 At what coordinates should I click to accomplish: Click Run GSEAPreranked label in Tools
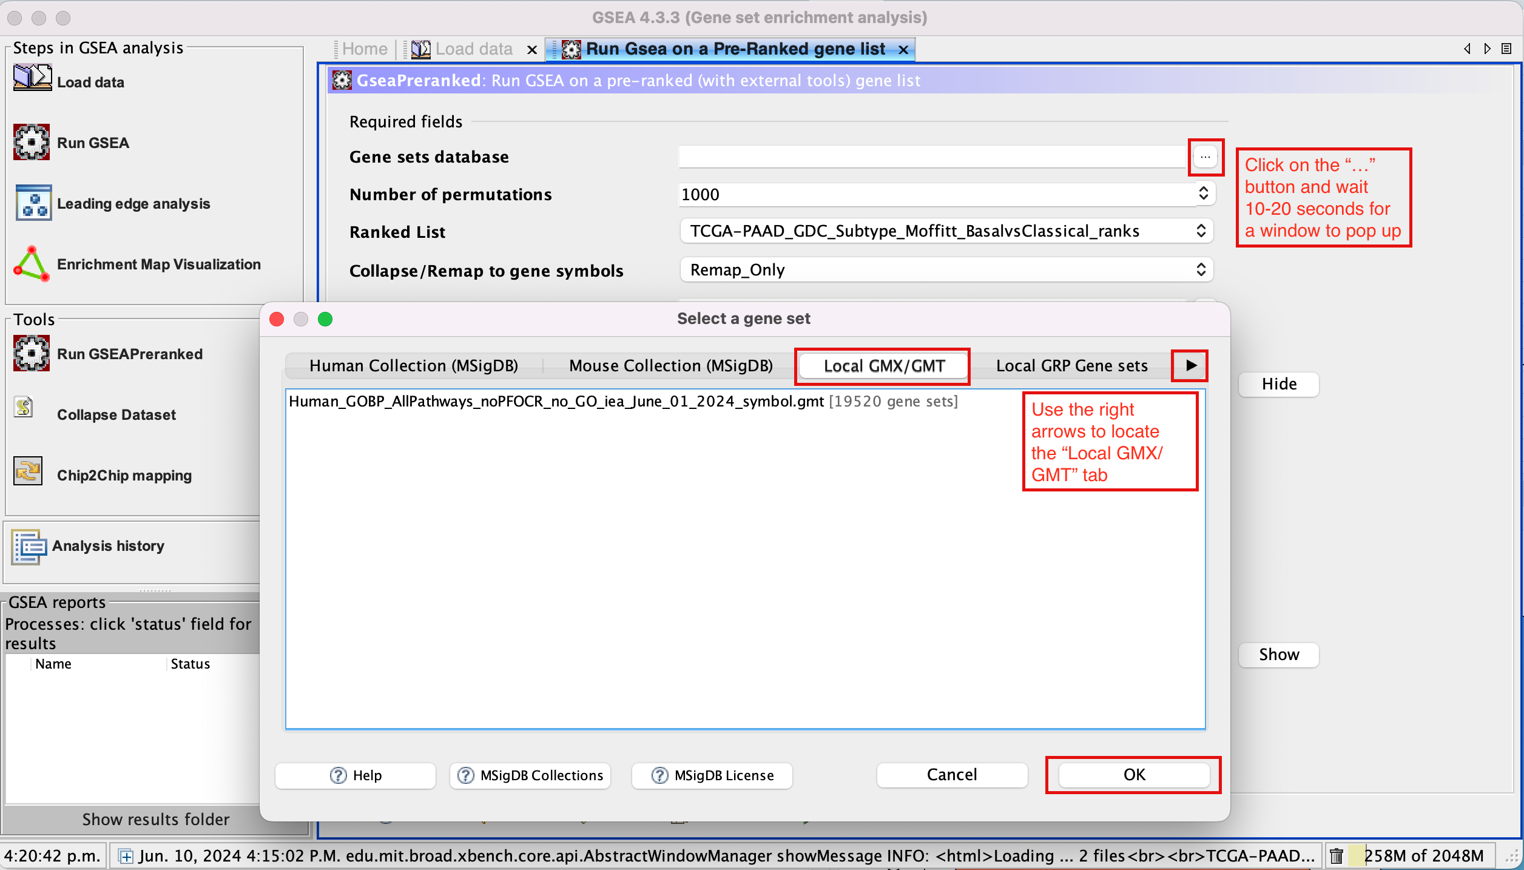tap(130, 354)
